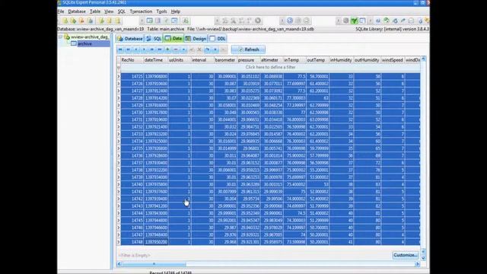Click the inHumidity column header

click(x=342, y=60)
